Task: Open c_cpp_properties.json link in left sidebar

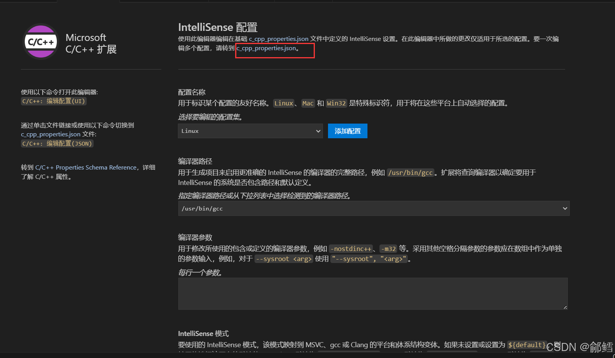Action: tap(51, 134)
